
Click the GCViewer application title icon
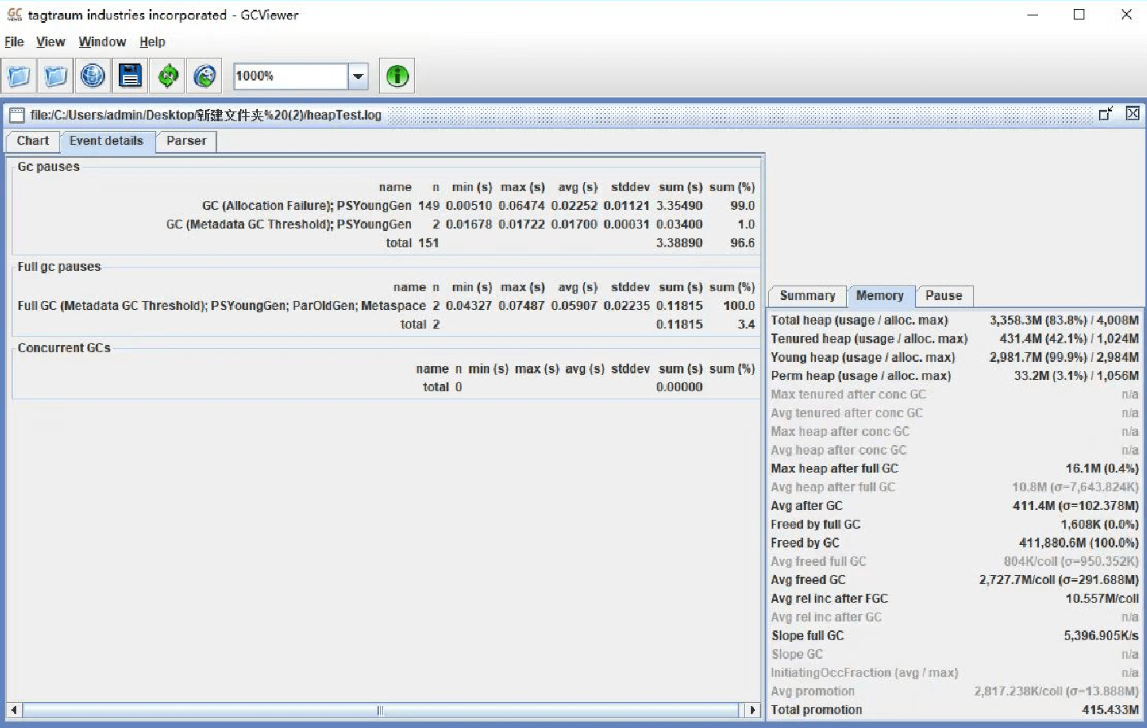coord(15,15)
